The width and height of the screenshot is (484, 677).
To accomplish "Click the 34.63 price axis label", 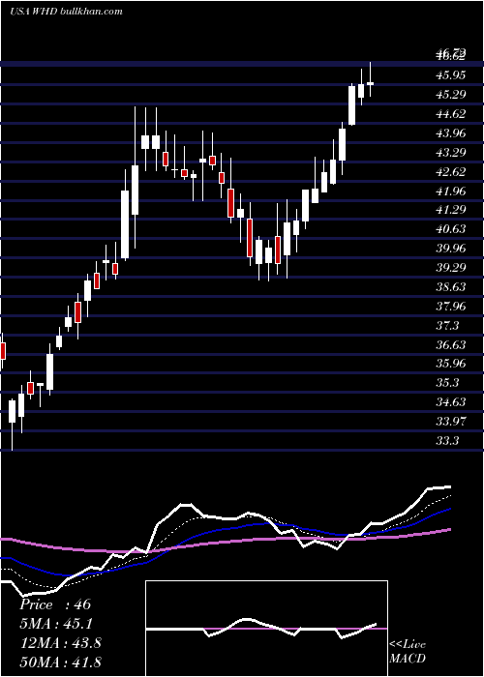I will [x=451, y=402].
